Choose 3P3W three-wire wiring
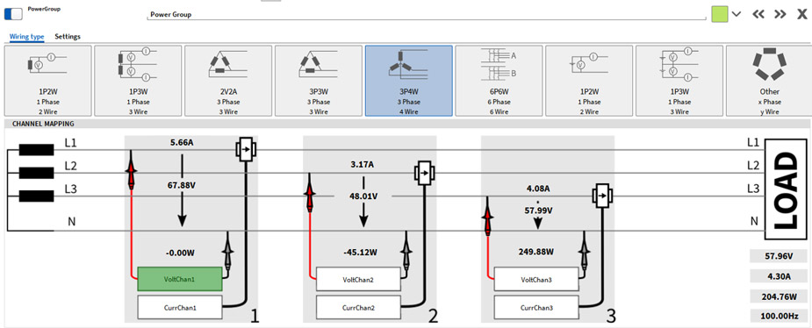The image size is (812, 328). 319,81
